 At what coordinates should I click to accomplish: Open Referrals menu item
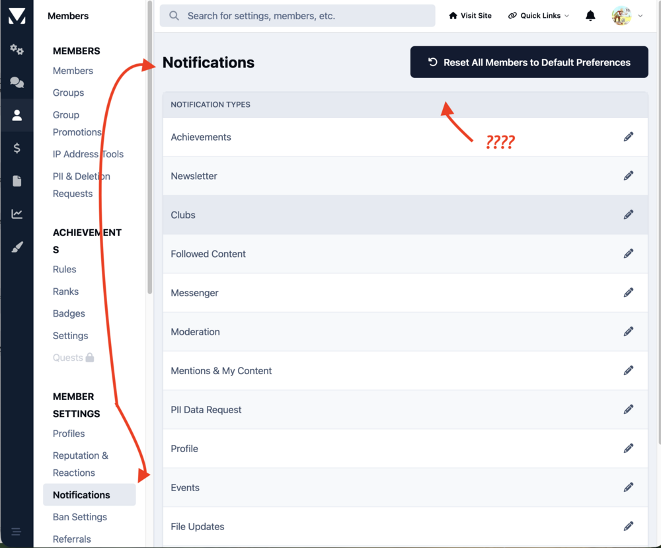pyautogui.click(x=71, y=539)
